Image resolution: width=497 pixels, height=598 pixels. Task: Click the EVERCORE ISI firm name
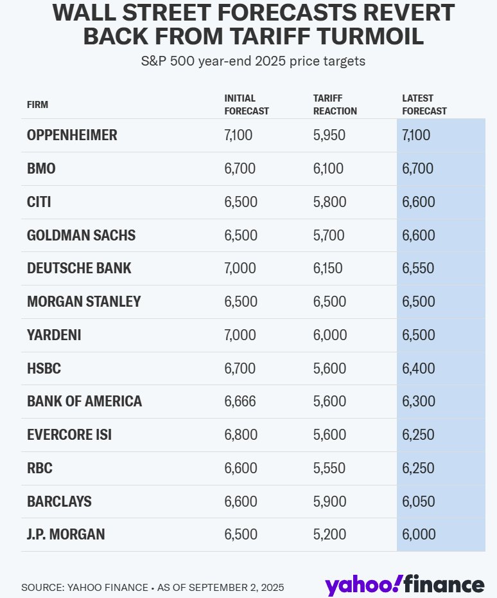point(69,435)
